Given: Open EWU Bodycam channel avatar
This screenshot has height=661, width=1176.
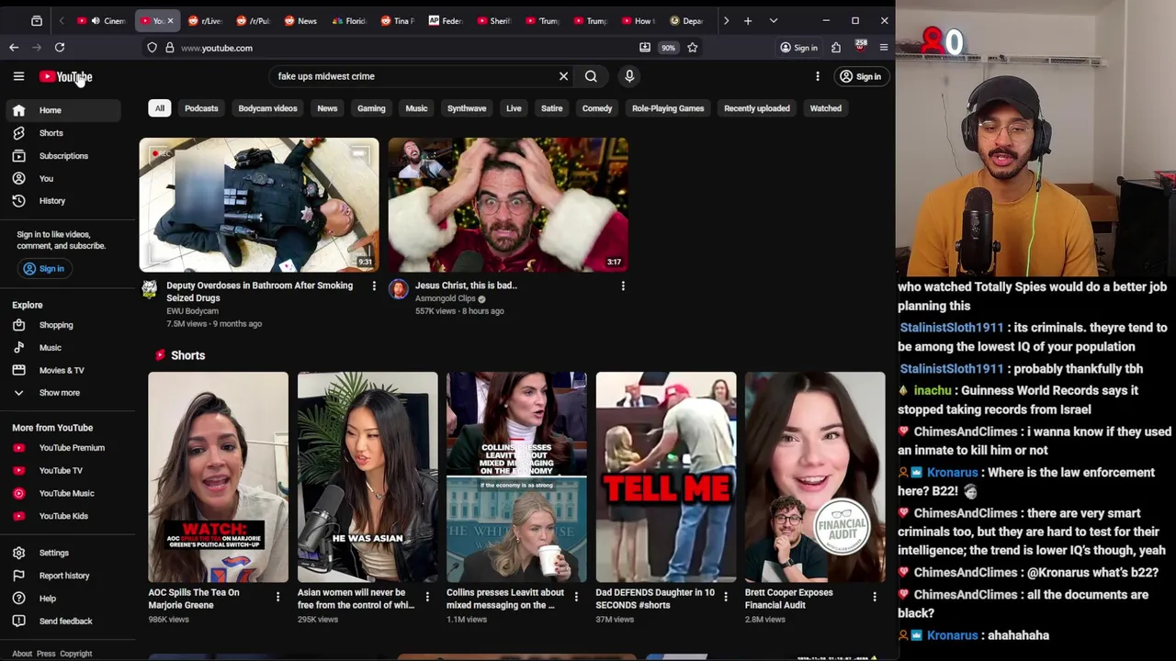Looking at the screenshot, I should click(x=149, y=290).
